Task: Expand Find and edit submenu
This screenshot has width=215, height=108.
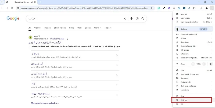Action: [194, 82]
